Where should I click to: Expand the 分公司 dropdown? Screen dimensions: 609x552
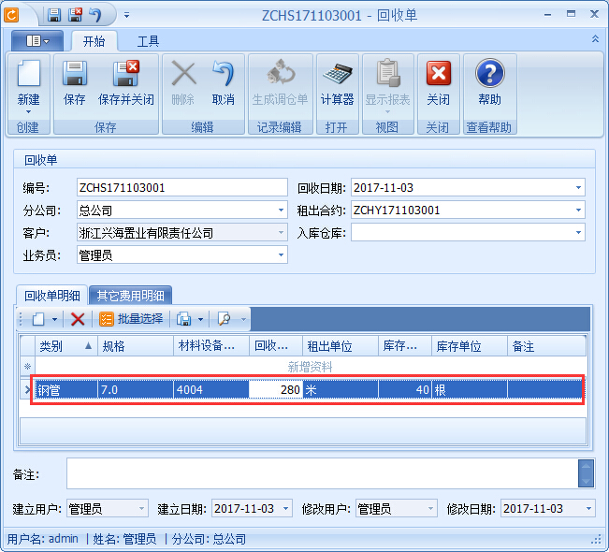tap(281, 210)
